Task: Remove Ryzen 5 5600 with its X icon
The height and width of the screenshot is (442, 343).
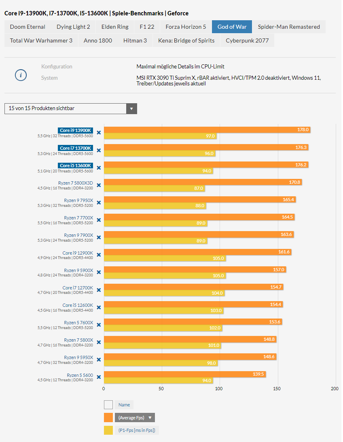Action: [99, 377]
